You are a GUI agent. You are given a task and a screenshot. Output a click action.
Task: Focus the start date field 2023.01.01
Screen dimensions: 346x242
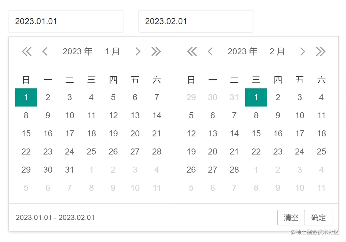click(x=66, y=21)
